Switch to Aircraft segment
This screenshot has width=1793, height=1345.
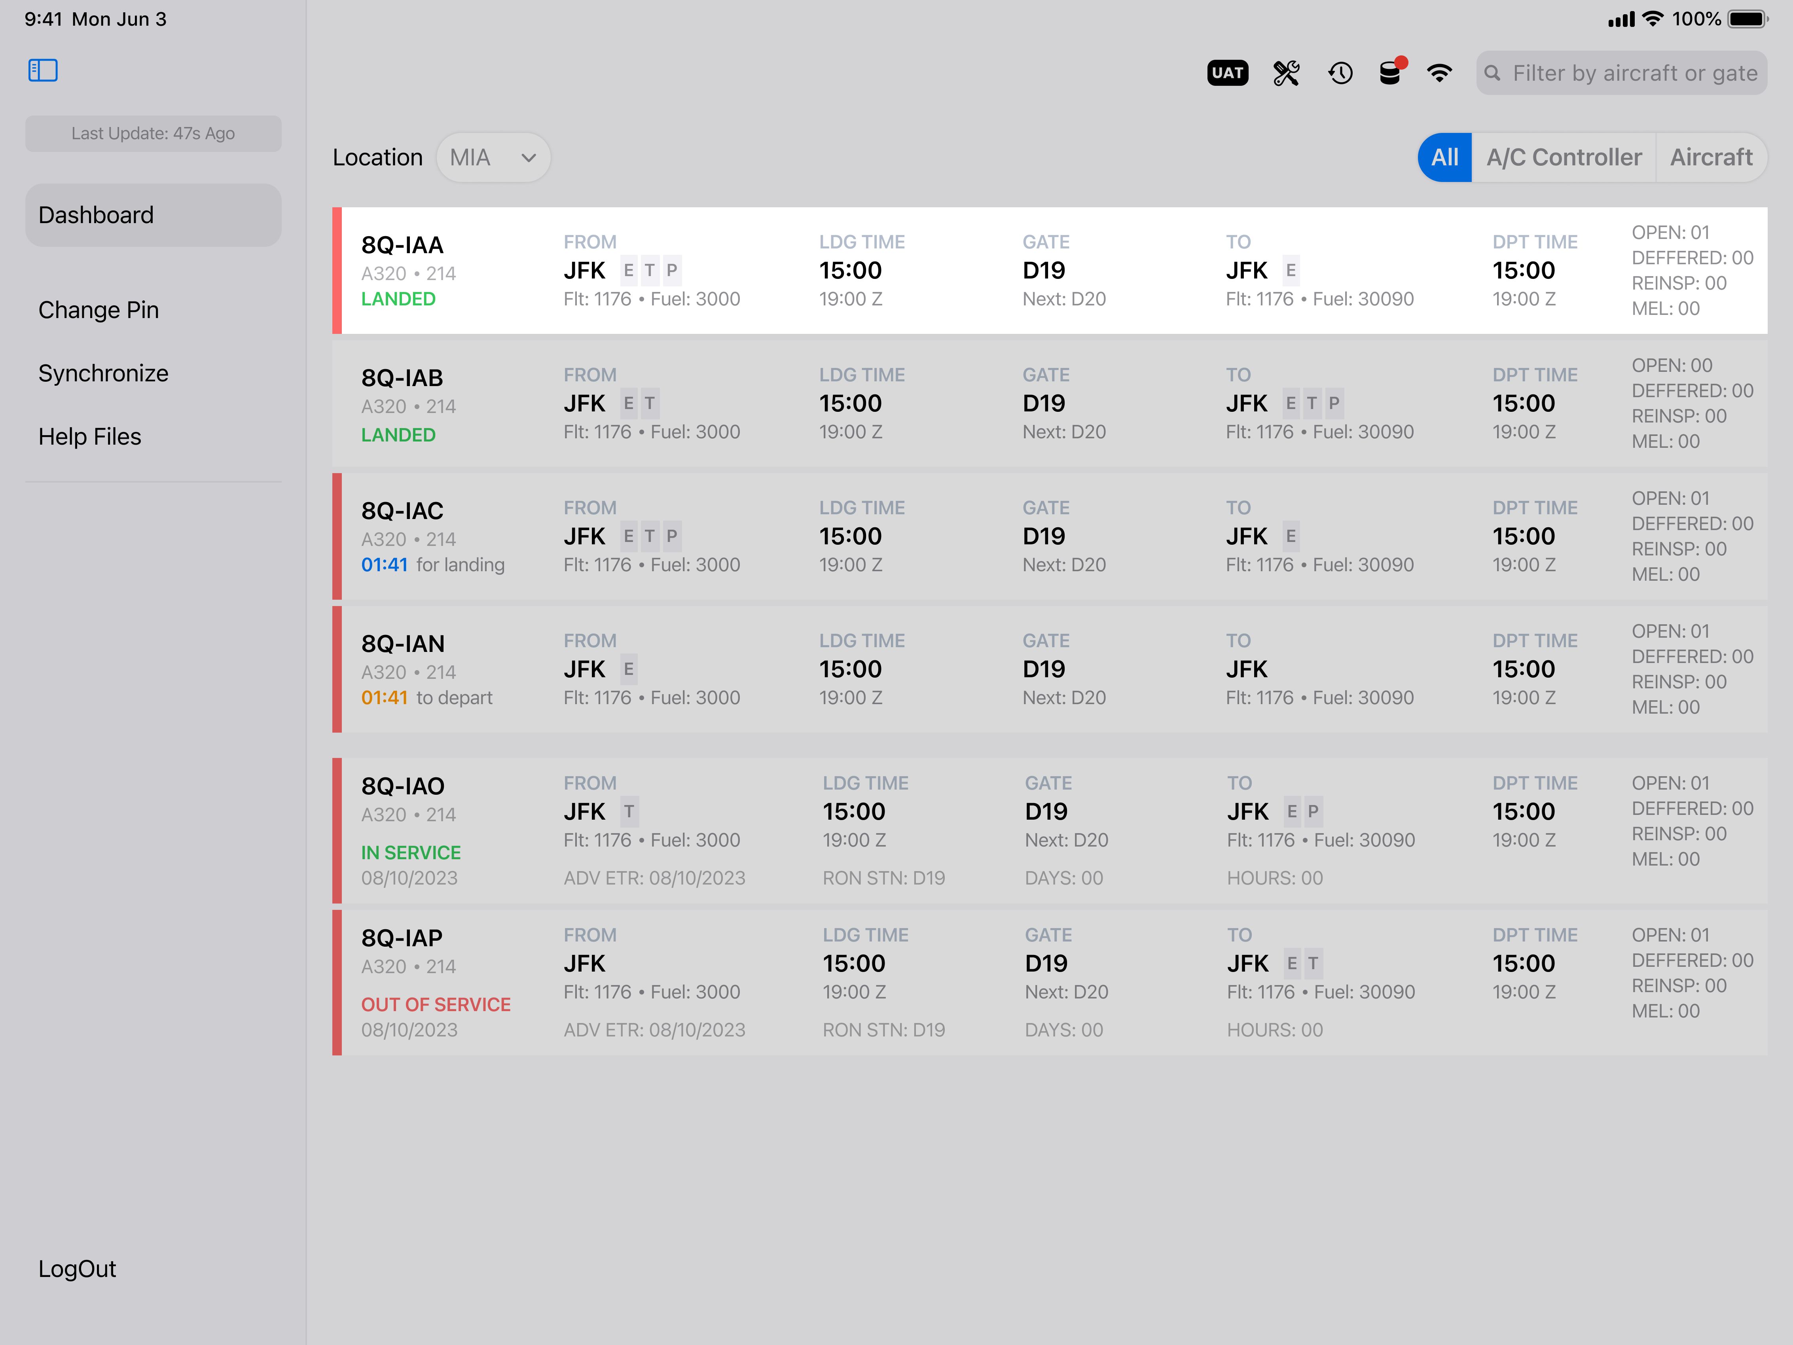(x=1711, y=157)
